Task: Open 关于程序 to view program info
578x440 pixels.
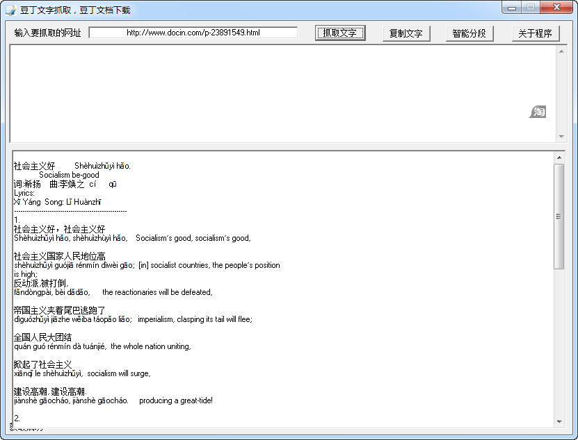Action: (x=535, y=32)
